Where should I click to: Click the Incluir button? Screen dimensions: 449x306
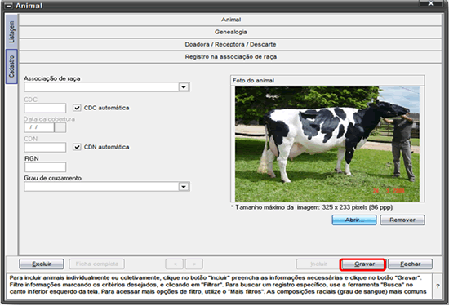coord(318,264)
